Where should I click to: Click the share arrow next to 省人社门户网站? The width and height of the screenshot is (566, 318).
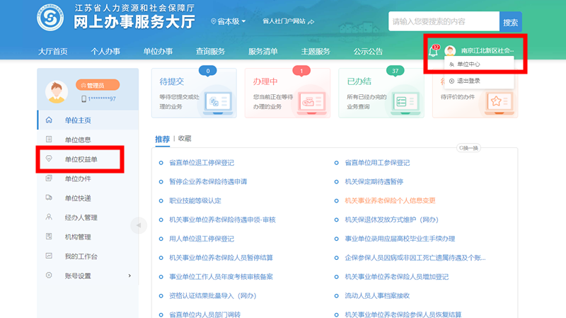coord(311,22)
